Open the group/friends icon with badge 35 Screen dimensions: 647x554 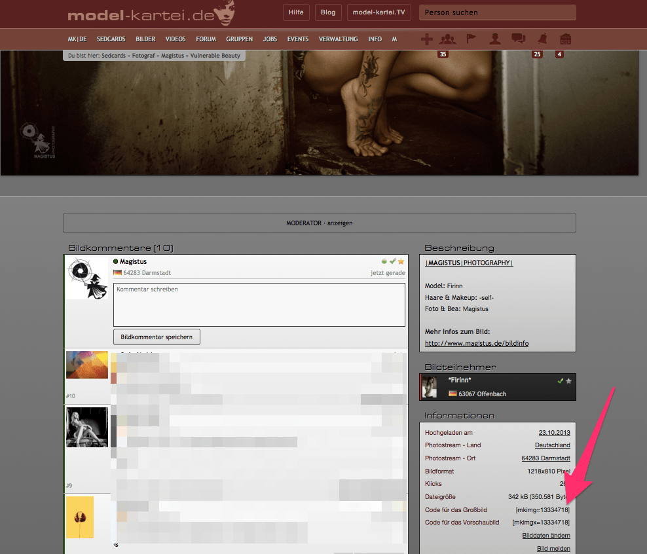[447, 39]
